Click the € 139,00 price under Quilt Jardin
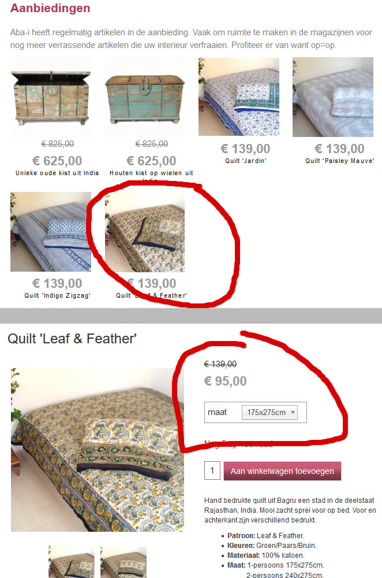 click(x=245, y=149)
